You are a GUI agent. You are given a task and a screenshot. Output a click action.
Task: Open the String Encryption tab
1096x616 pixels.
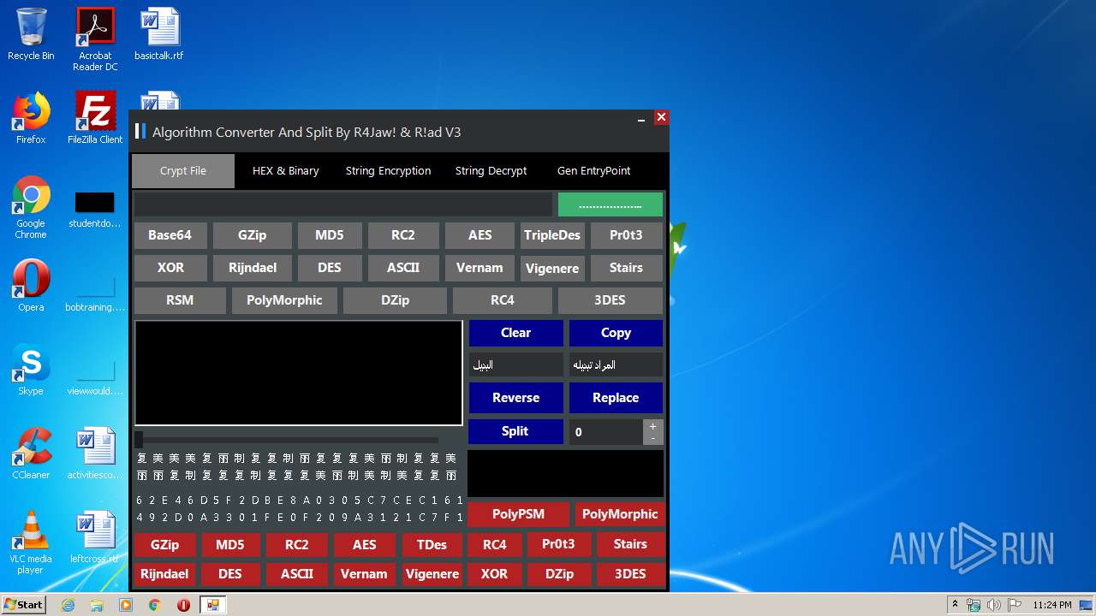(388, 171)
